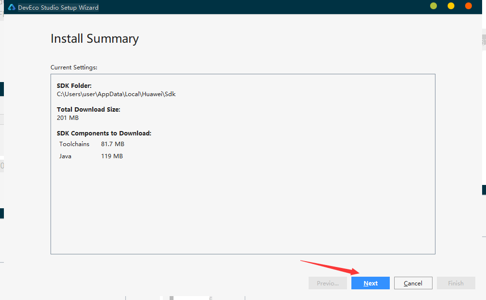This screenshot has height=300, width=486.
Task: Select the SDK folder path C:\Users\user\AppData\Local\Huawei\Sdk
Action: click(x=116, y=94)
